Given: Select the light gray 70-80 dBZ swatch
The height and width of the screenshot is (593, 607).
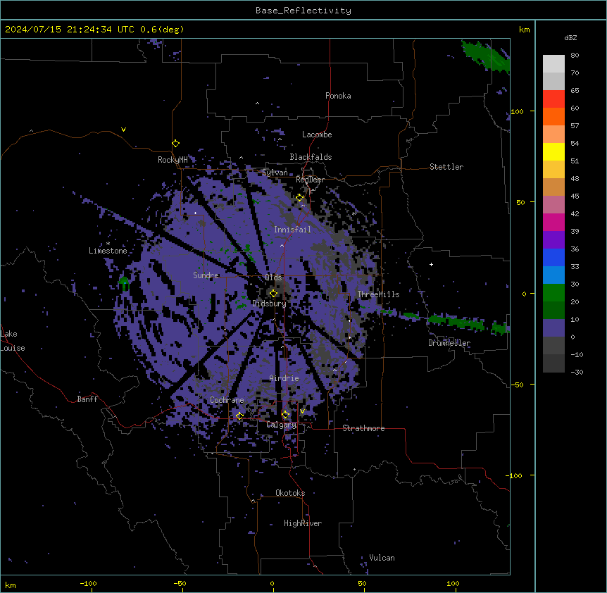Looking at the screenshot, I should [553, 64].
